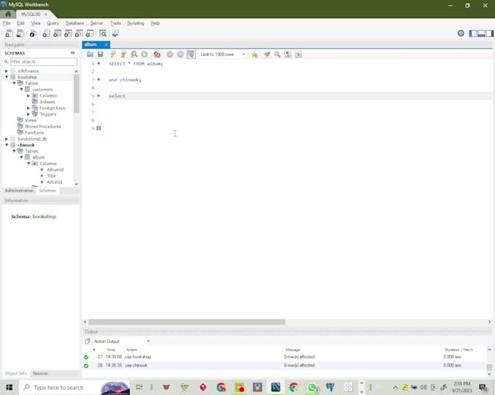
Task: Open the Database menu
Action: (x=74, y=23)
